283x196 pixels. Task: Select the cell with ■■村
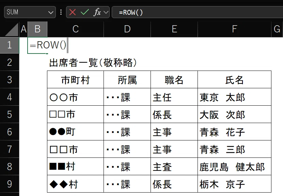coord(76,166)
